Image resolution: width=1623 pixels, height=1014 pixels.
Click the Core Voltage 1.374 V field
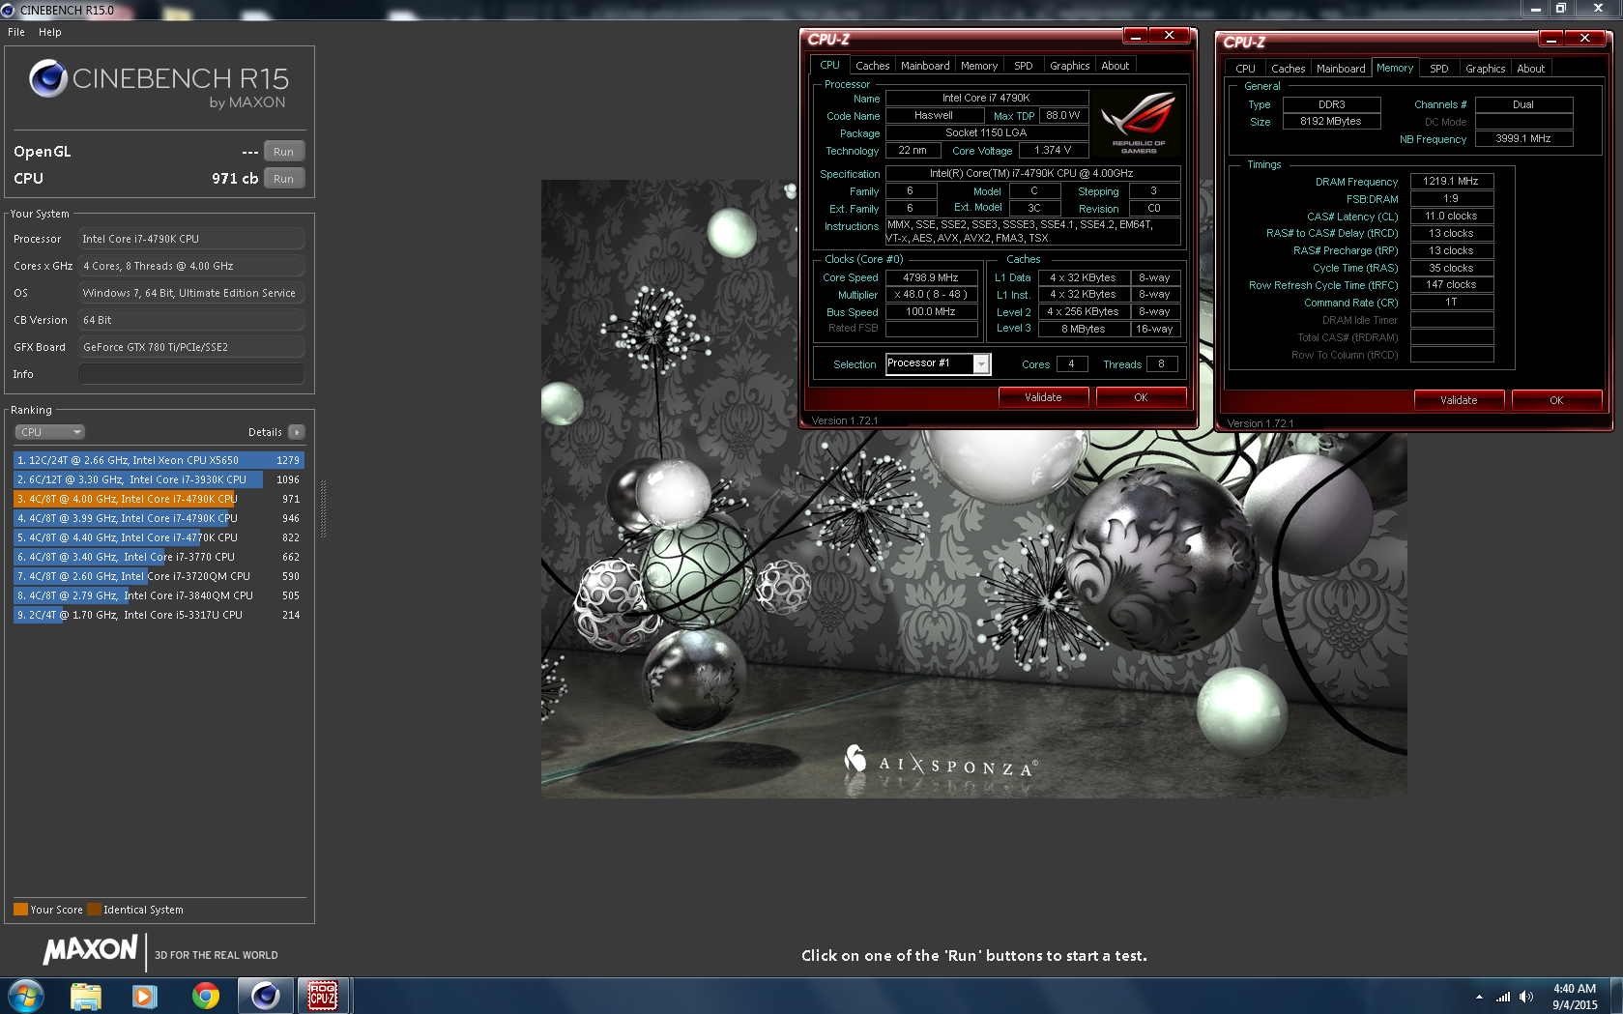(1053, 150)
